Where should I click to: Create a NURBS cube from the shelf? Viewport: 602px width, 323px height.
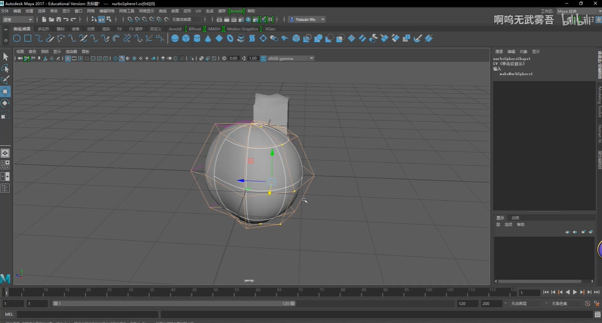(186, 38)
